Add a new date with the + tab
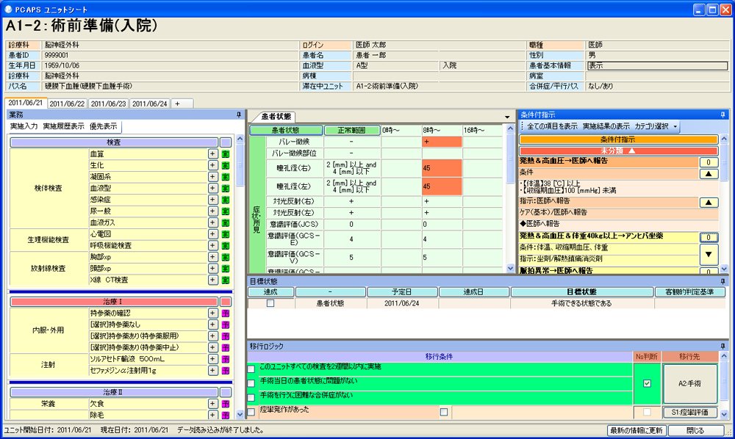This screenshot has width=735, height=439. (x=182, y=104)
